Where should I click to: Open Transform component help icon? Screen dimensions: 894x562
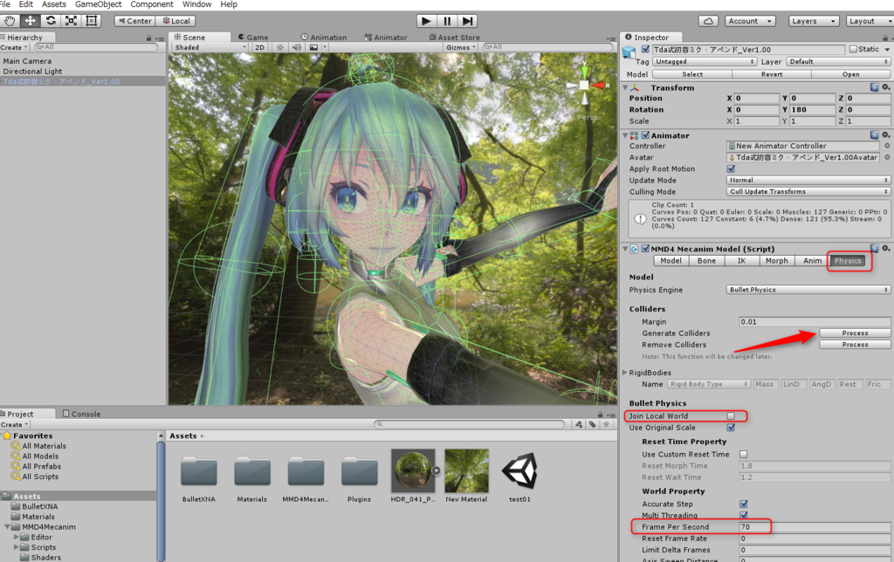click(875, 88)
